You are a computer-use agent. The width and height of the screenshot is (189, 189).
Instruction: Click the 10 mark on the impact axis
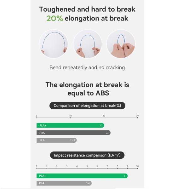(x=137, y=166)
